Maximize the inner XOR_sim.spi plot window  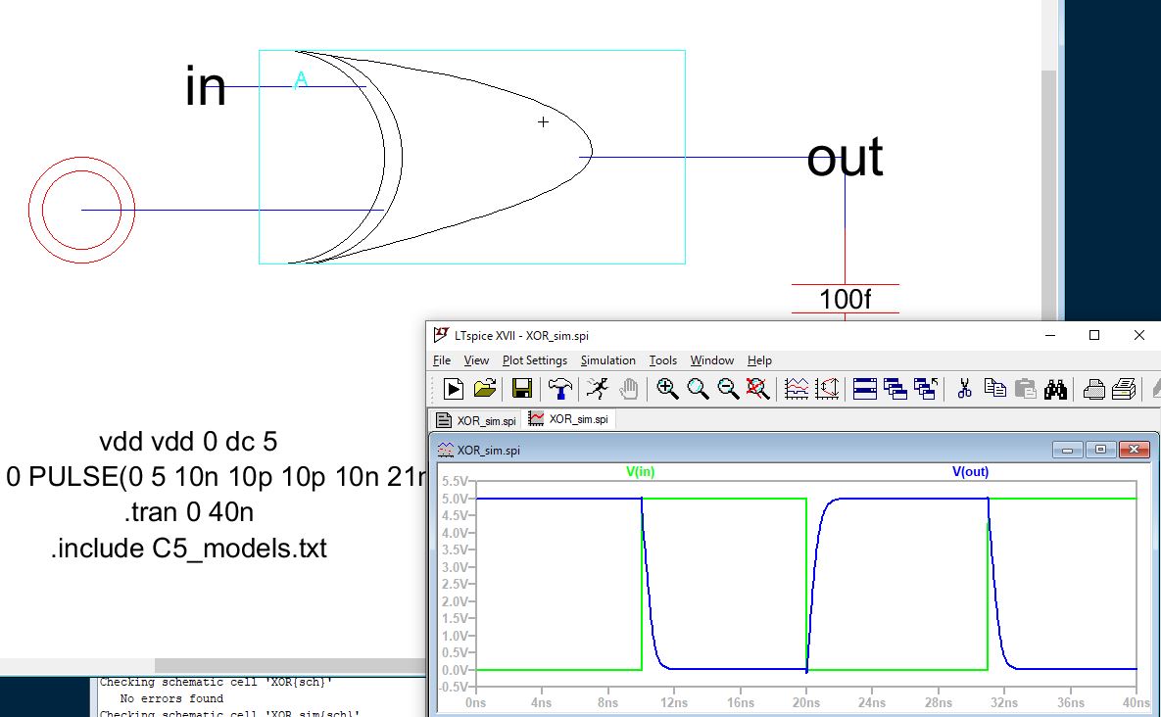point(1101,450)
